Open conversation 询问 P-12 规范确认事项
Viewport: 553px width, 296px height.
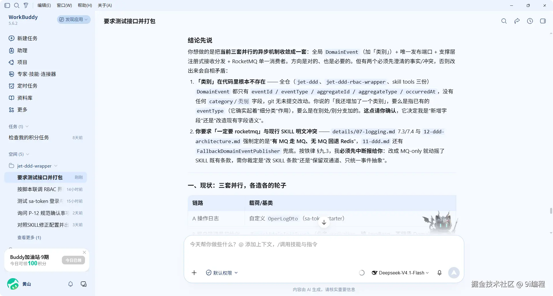click(x=46, y=213)
